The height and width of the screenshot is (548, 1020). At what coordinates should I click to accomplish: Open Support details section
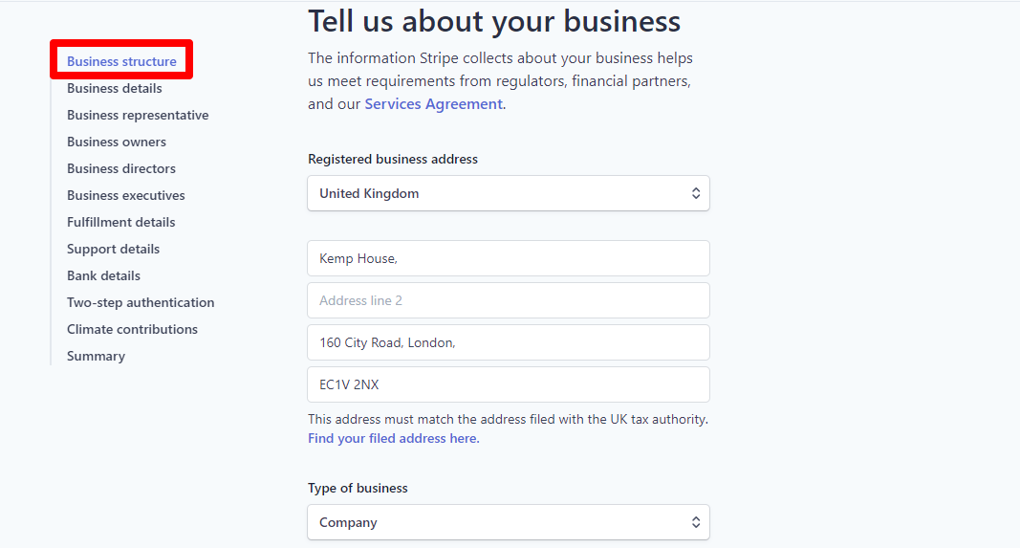(113, 249)
